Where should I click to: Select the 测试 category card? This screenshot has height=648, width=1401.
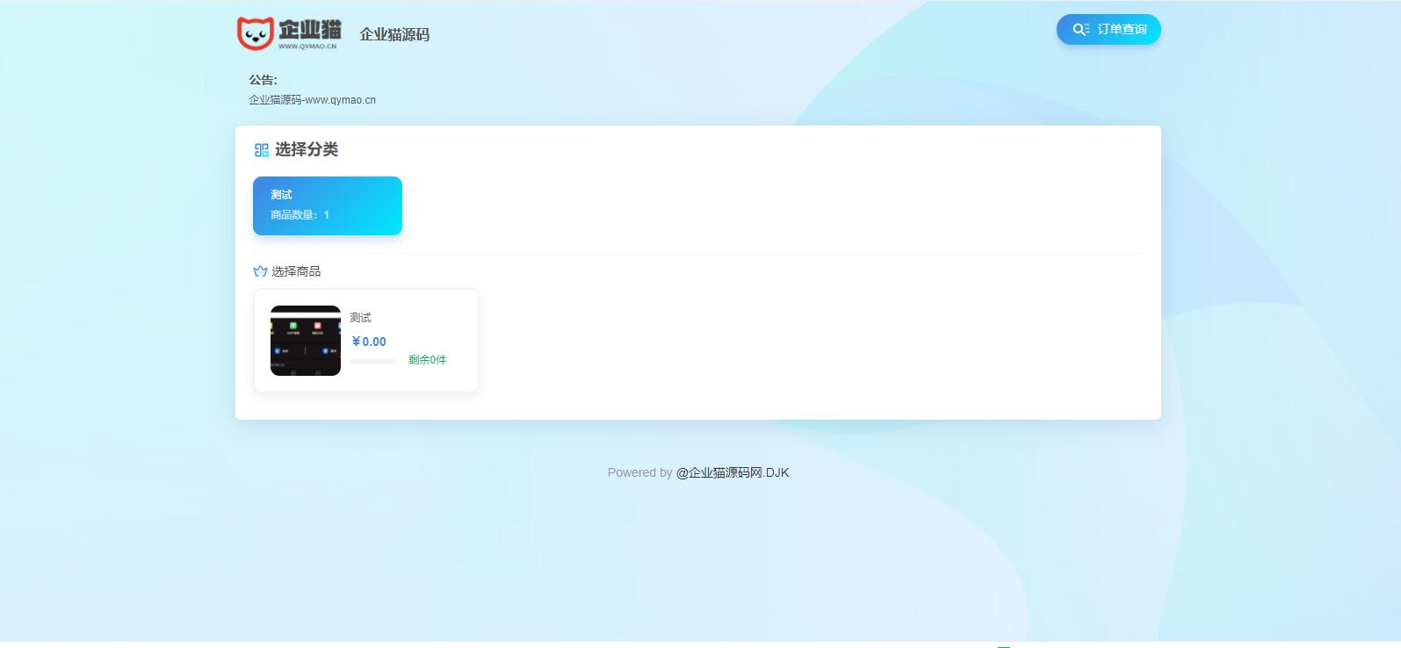click(327, 205)
